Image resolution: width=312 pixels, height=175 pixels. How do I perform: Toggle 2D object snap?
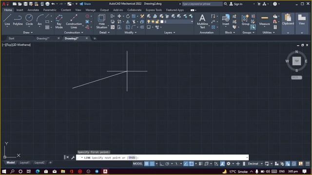192,164
